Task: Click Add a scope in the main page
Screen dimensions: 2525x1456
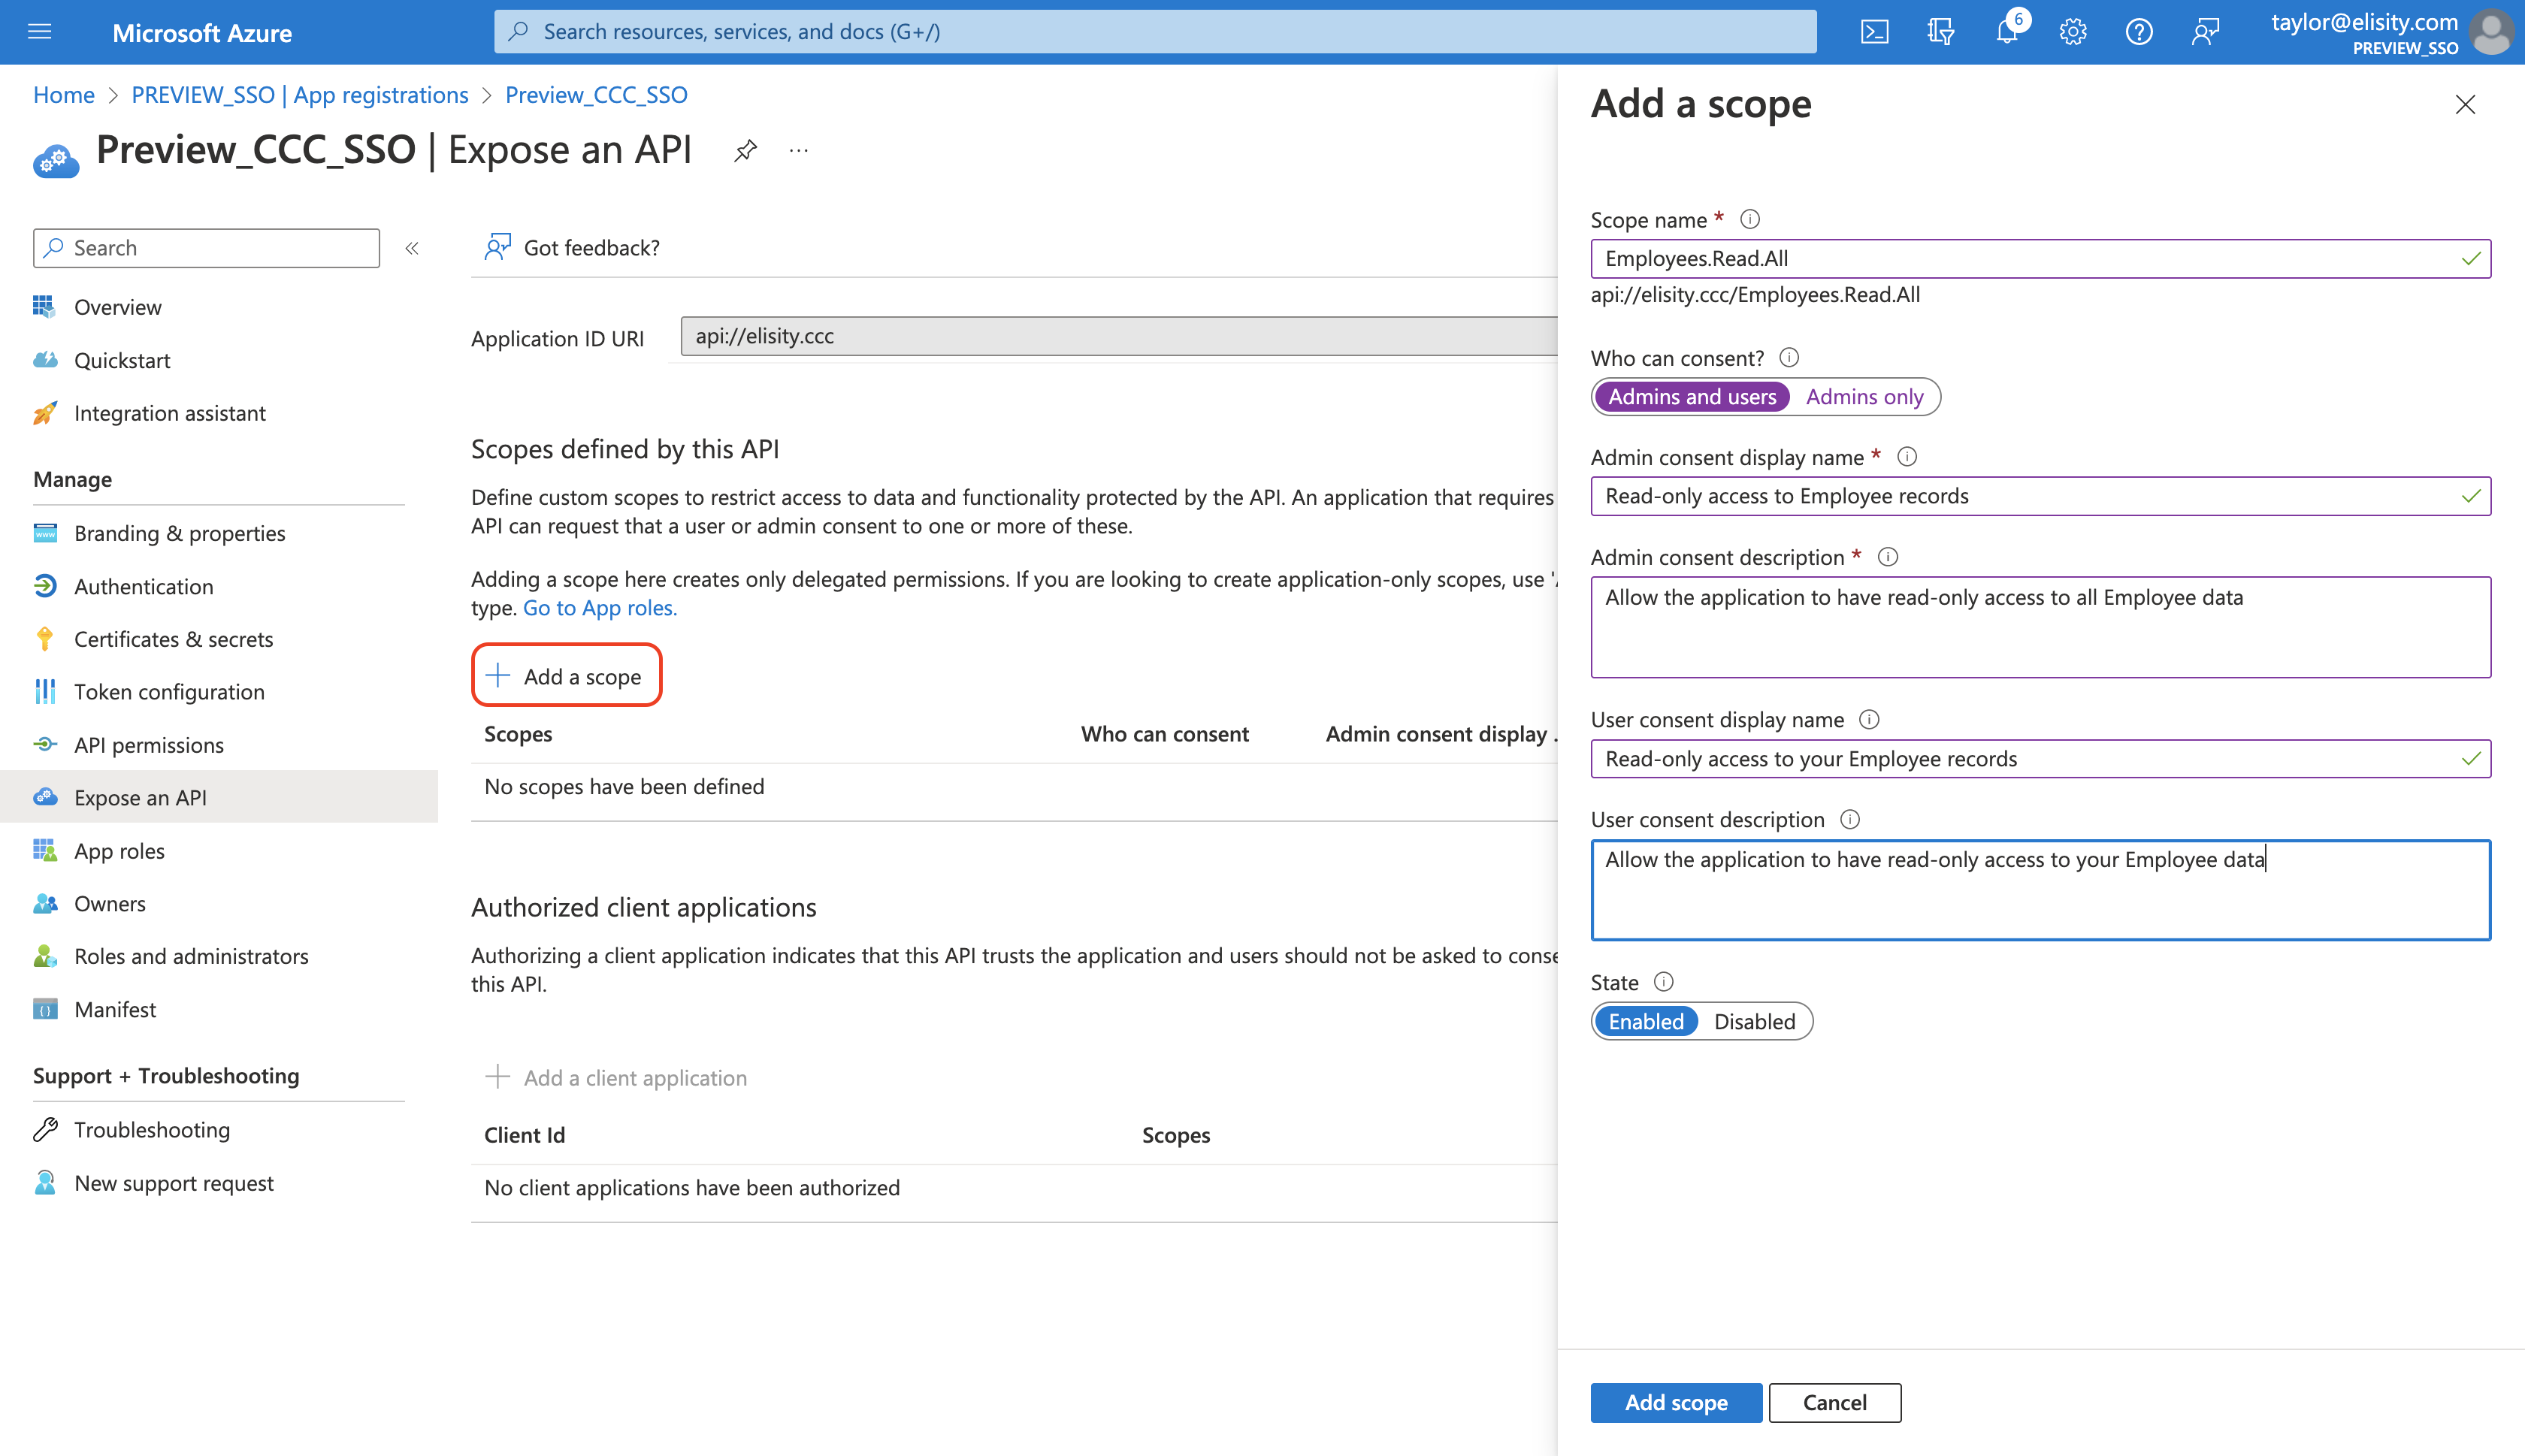Action: click(566, 676)
